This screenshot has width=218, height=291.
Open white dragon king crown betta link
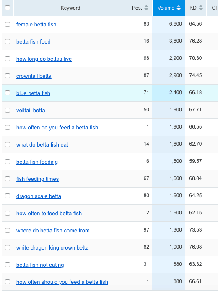click(x=52, y=247)
